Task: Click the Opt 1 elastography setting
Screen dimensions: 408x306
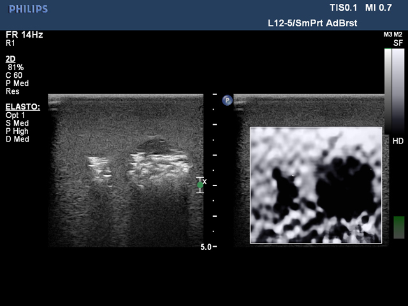Action: click(16, 115)
